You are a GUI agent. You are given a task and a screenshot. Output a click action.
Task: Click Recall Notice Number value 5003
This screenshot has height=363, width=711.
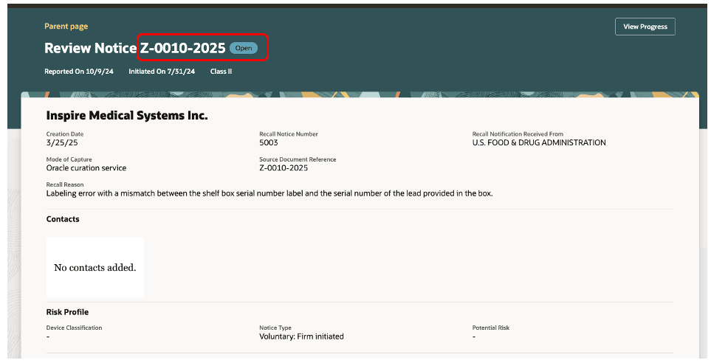click(269, 142)
